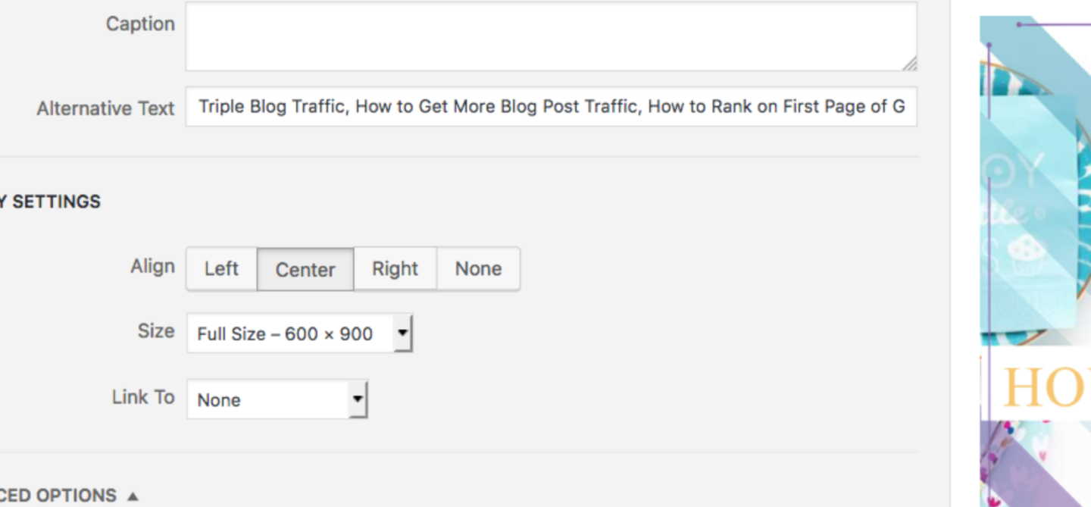
Task: Grab the Caption box resize handle
Action: tap(909, 64)
